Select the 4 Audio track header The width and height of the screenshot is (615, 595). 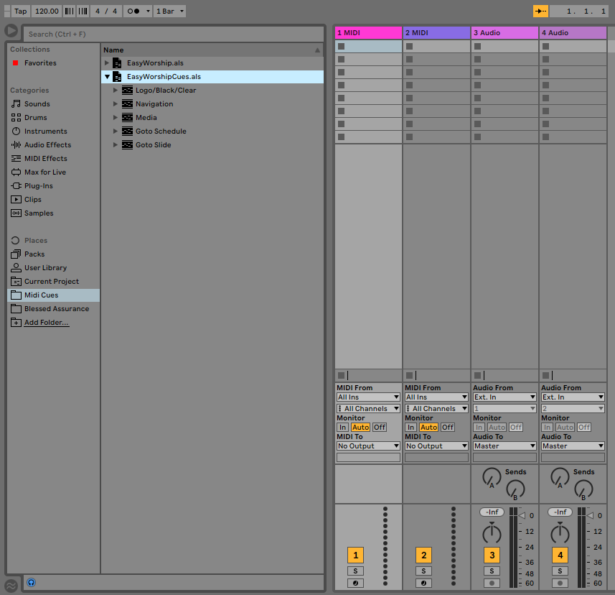pyautogui.click(x=573, y=33)
